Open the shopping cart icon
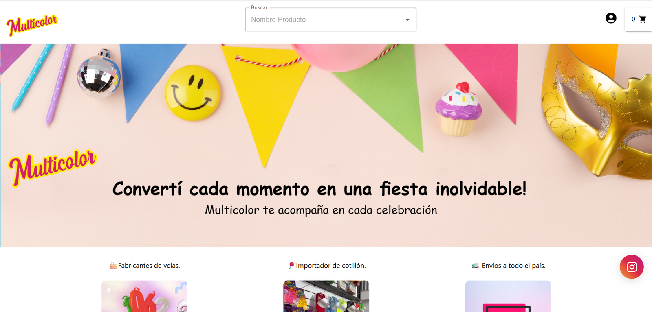652x312 pixels. pyautogui.click(x=643, y=19)
